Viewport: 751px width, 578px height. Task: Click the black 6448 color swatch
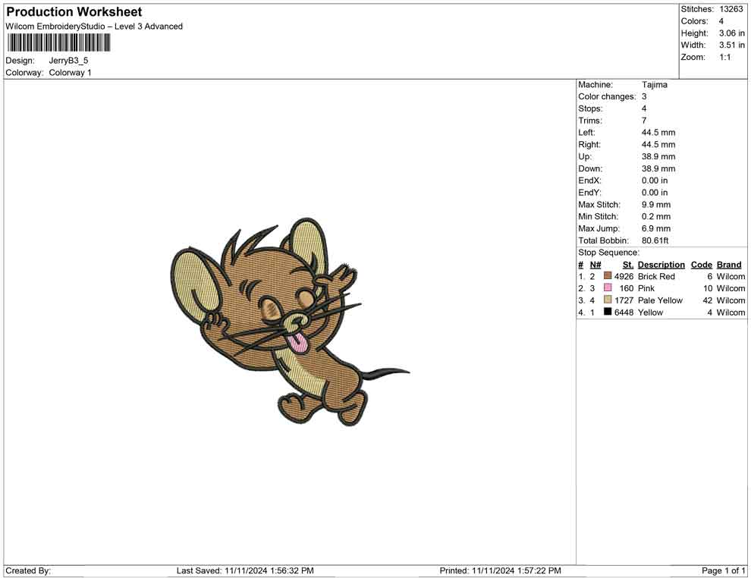[608, 312]
